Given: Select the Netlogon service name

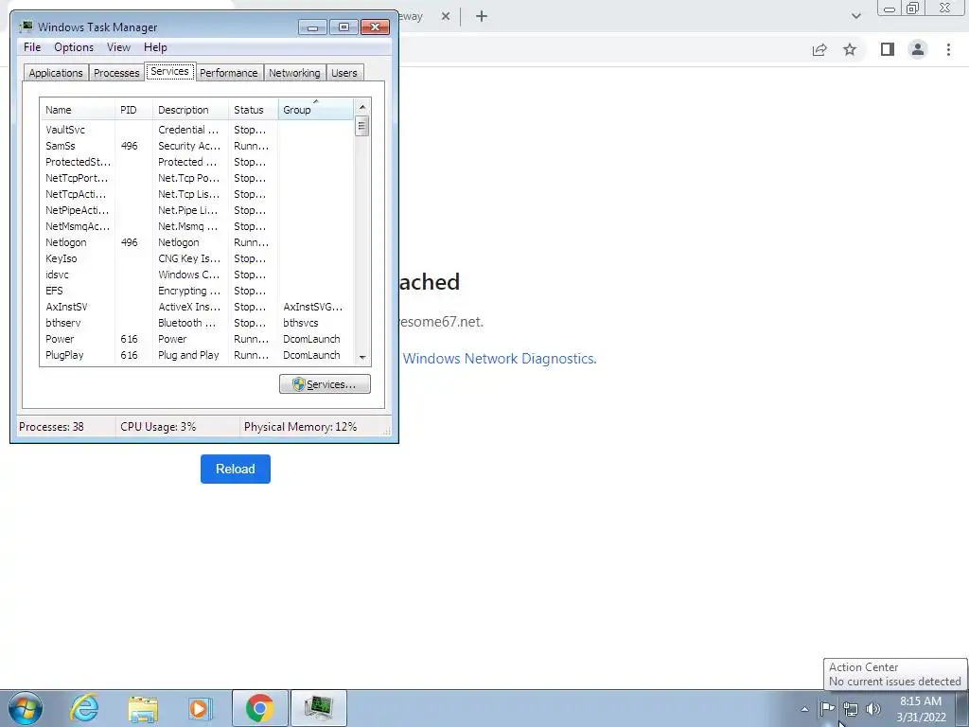Looking at the screenshot, I should (65, 242).
